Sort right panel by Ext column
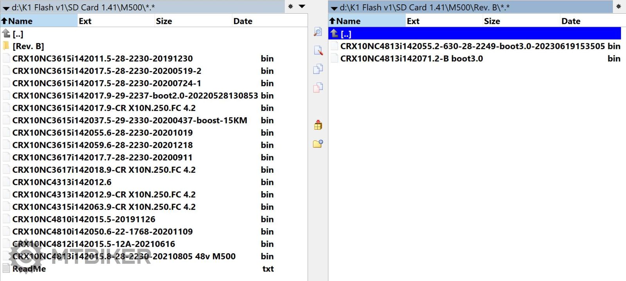The height and width of the screenshot is (281, 626). point(413,21)
